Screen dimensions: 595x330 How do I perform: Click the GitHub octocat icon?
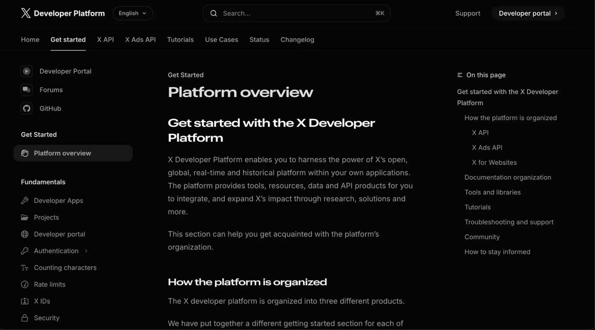(x=26, y=109)
